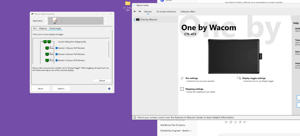Screen dimensions: 300x136
Task: Open the Devices tab in Wacom Center
Action: point(148,11)
